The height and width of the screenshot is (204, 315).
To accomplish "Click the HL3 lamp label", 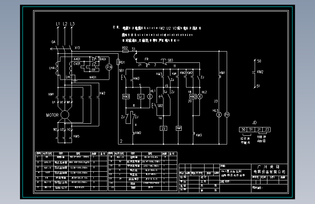I will [x=215, y=111].
